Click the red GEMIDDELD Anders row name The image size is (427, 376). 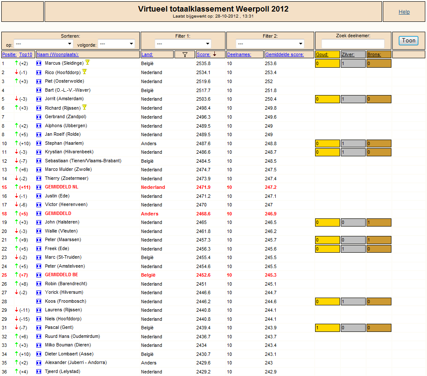tap(58, 213)
